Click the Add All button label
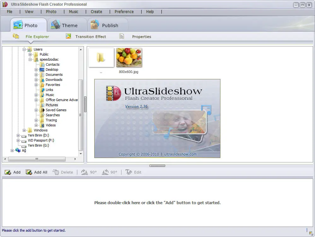315x237 pixels. pyautogui.click(x=41, y=172)
